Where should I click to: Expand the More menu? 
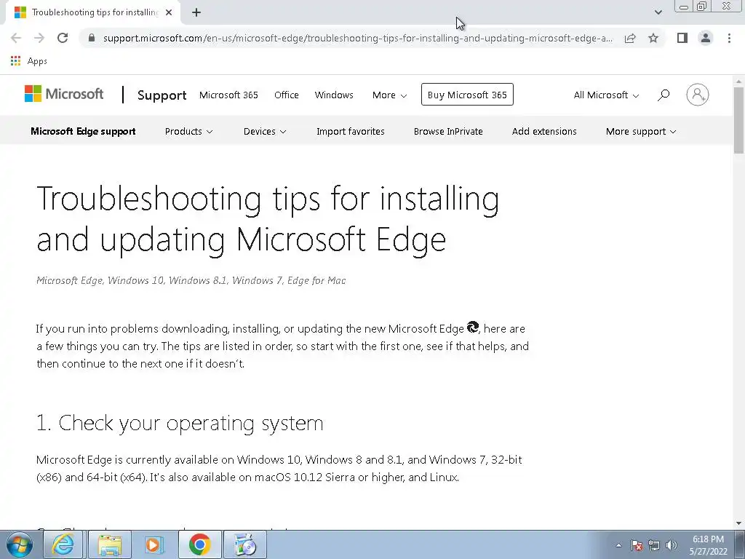(390, 95)
